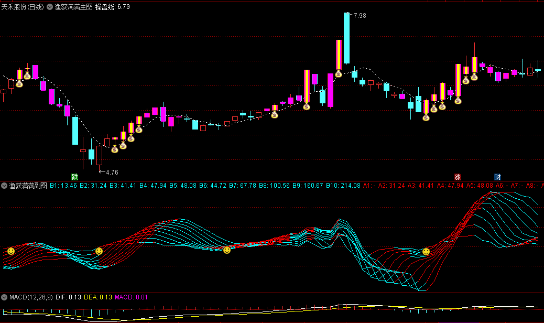Click the DIF: 0.13 readout
This screenshot has width=544, height=323.
pyautogui.click(x=68, y=297)
